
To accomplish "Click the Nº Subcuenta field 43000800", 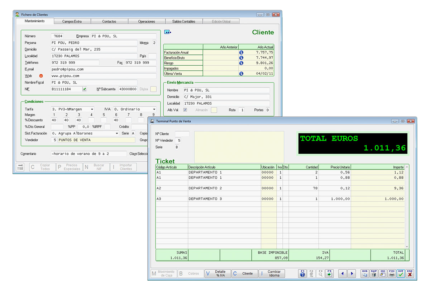I will pos(128,89).
